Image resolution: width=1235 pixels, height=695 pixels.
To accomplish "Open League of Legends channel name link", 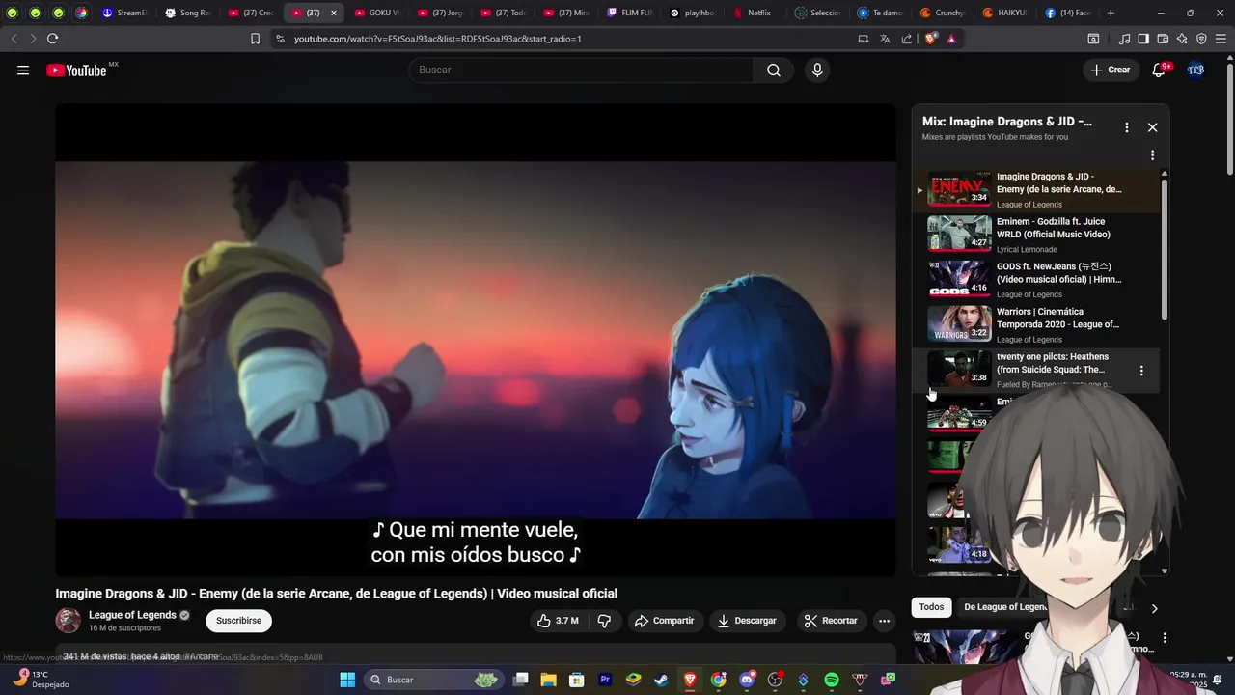I will (132, 615).
